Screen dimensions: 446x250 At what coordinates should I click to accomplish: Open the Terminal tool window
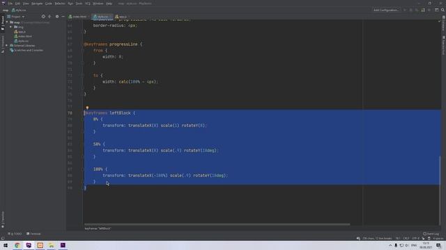pos(33,234)
